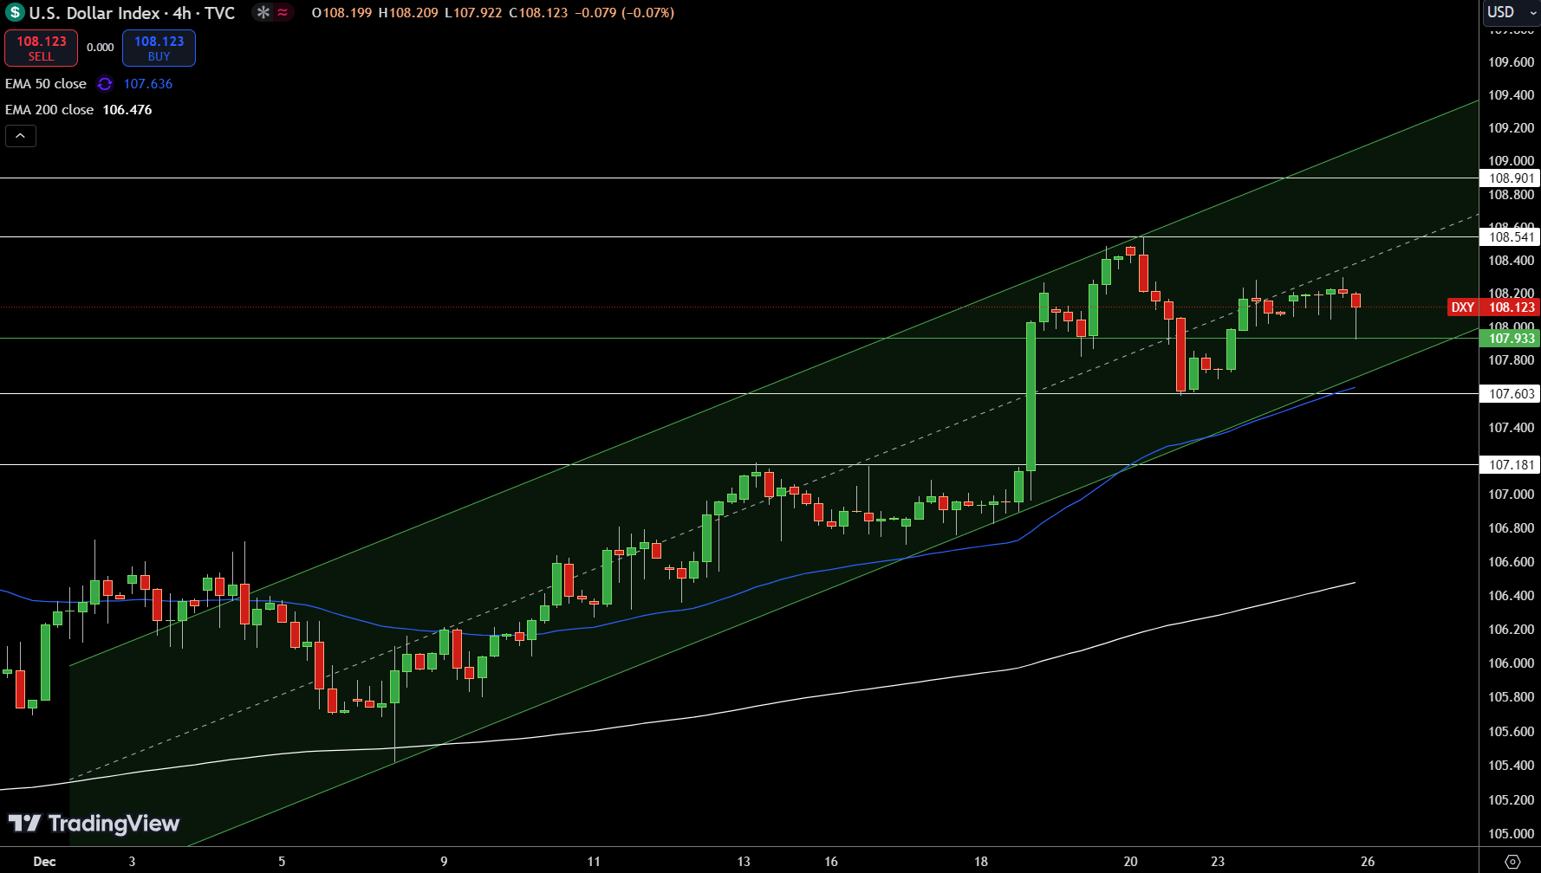This screenshot has height=873, width=1541.
Task: Click the 11 date on time axis
Action: click(594, 862)
